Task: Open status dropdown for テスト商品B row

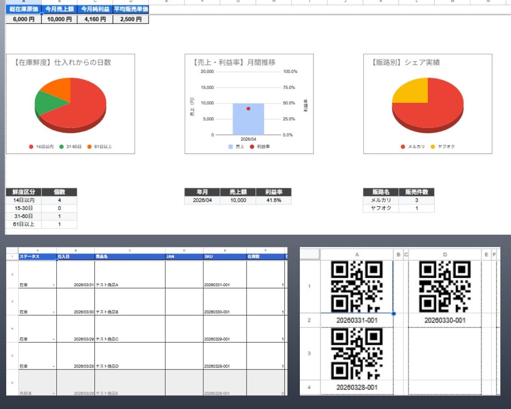Action: click(x=54, y=312)
